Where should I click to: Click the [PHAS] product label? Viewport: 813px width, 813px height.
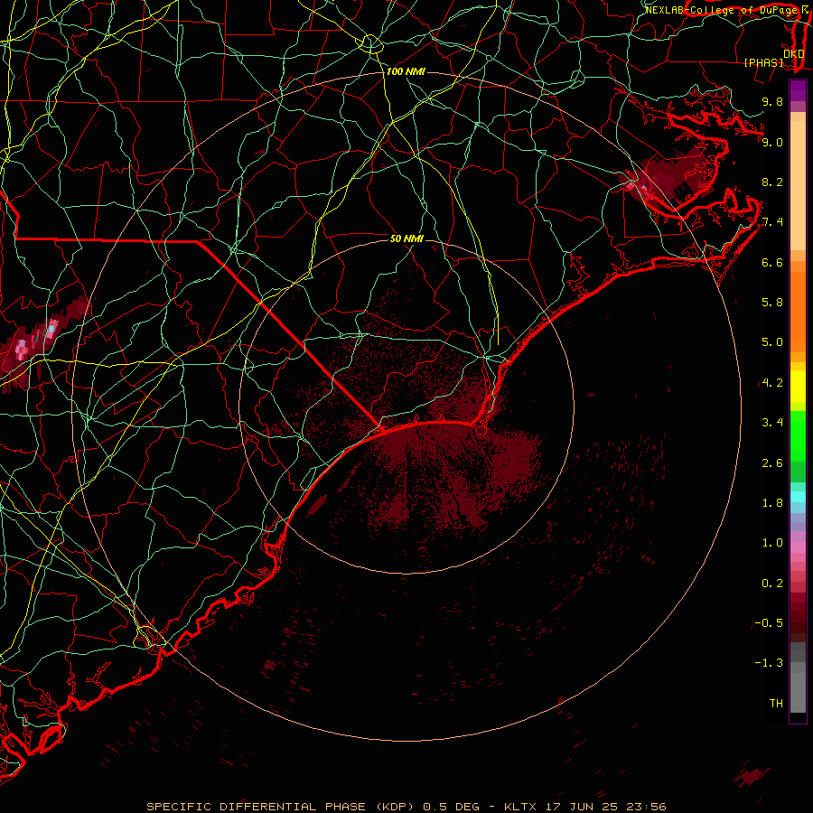[x=763, y=62]
